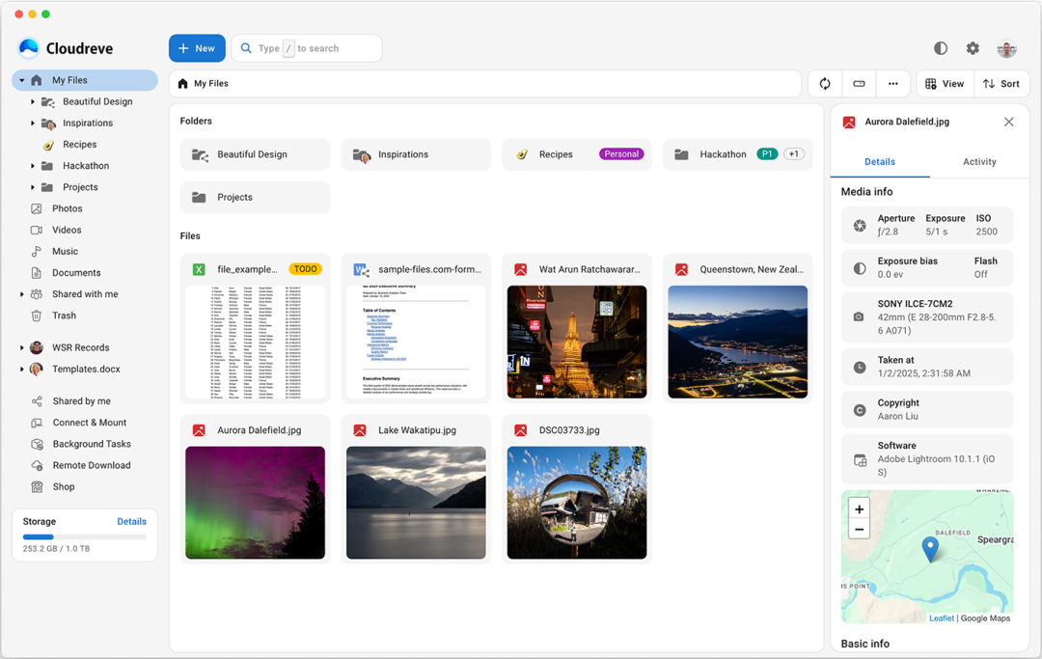Viewport: 1042px width, 659px height.
Task: Open the Sort dropdown
Action: [1001, 84]
